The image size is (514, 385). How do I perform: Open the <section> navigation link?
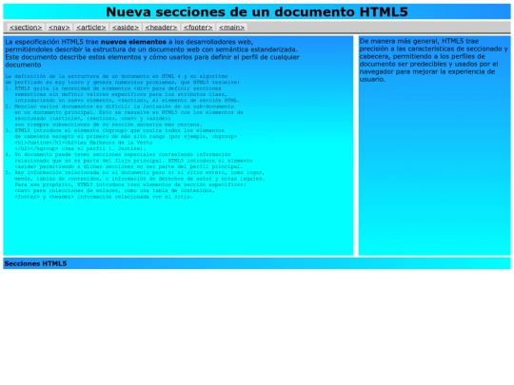(26, 28)
